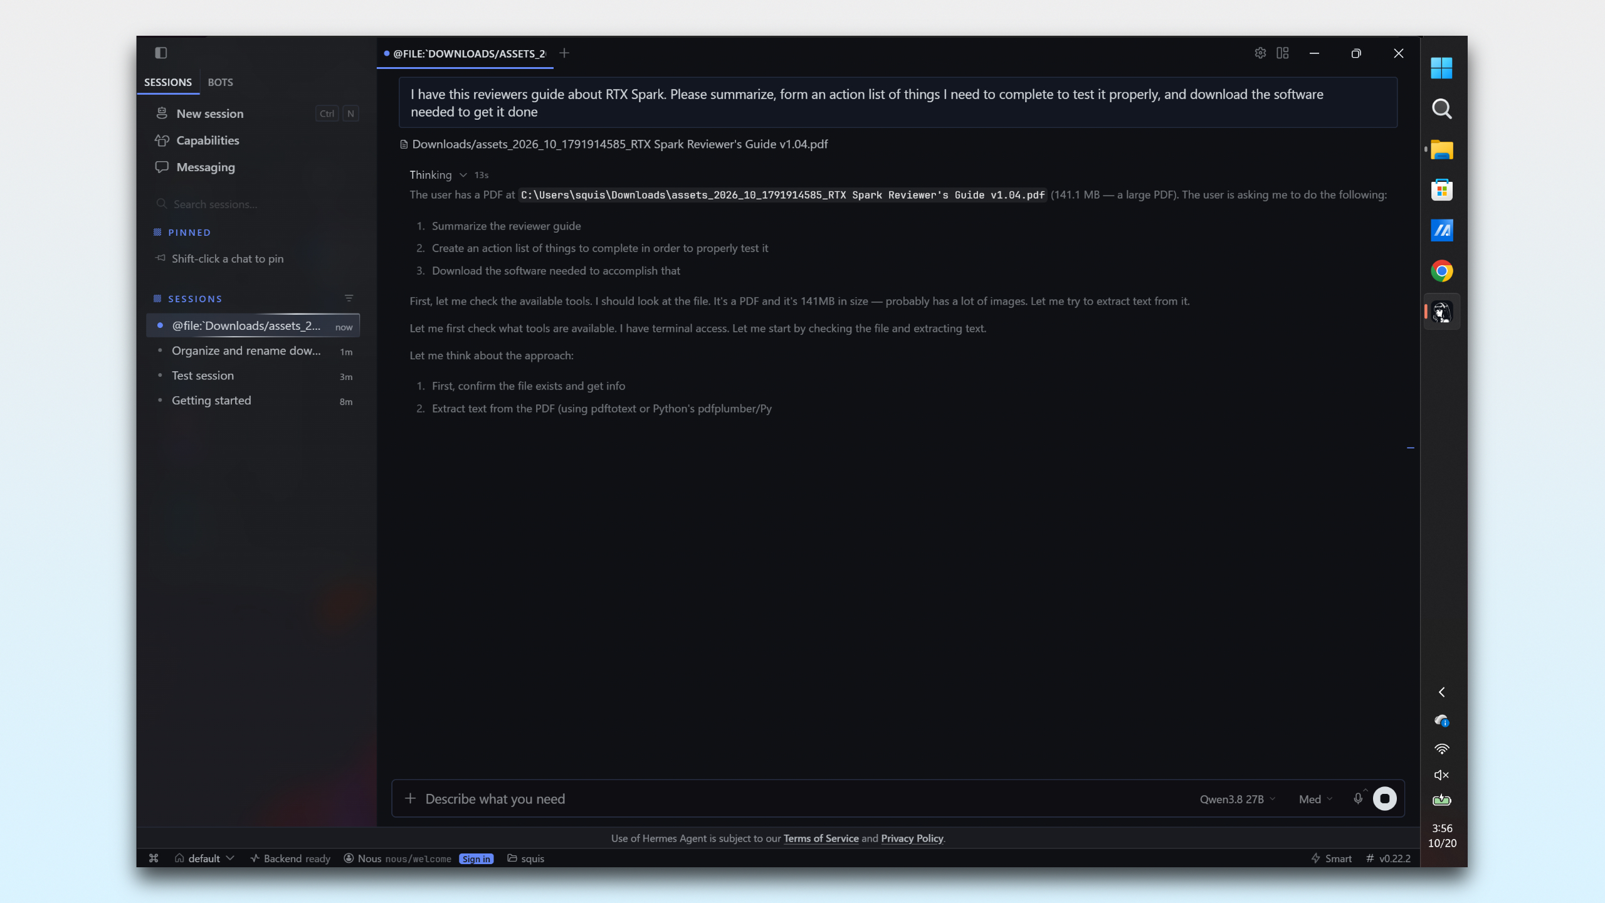Show hidden tray icons chevron
Viewport: 1605px width, 903px height.
tap(1442, 692)
